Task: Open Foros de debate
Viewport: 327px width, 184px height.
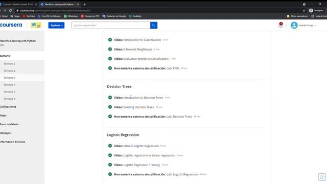Action: [x=9, y=124]
